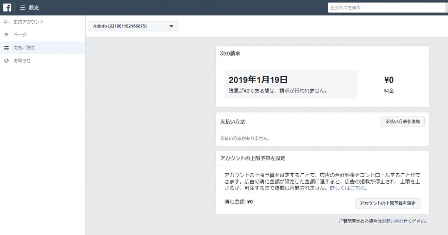
Task: Click the アカウントの上限予算を設定 section heading
Action: (252, 158)
